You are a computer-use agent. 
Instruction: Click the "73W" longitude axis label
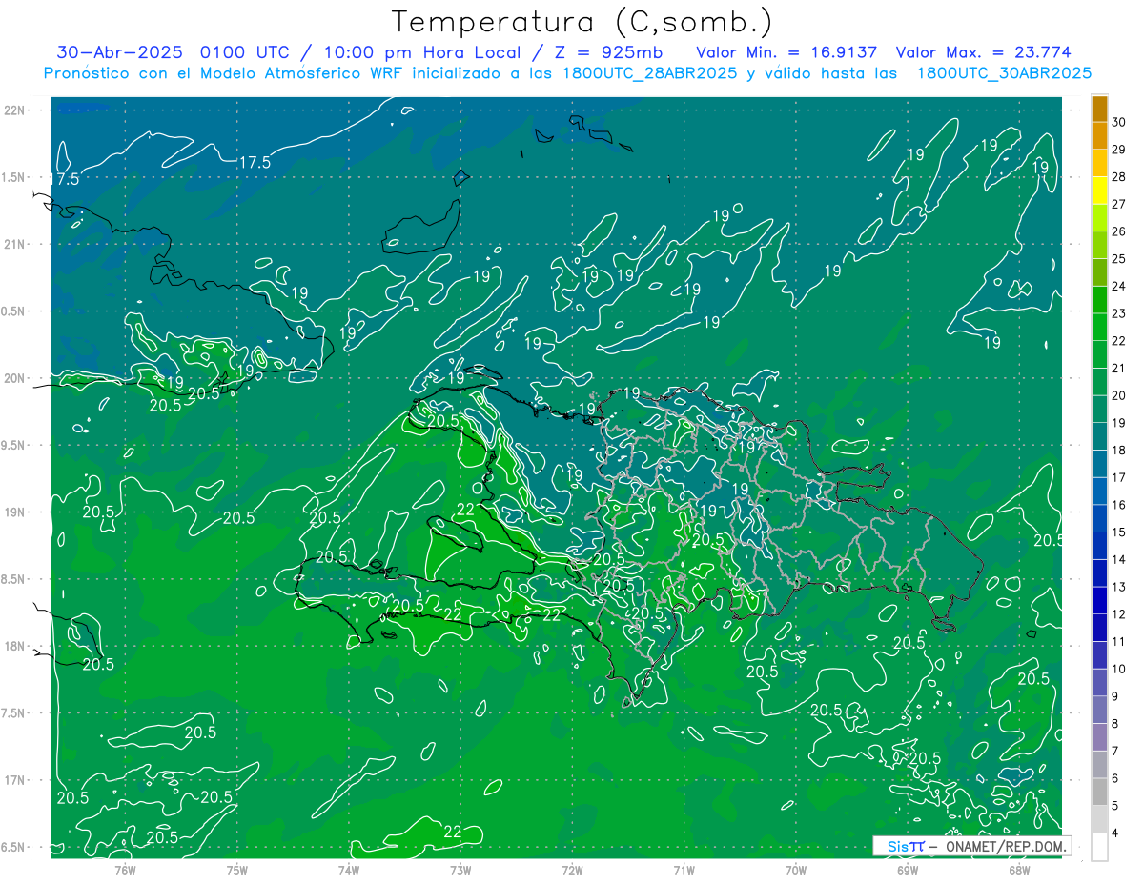point(460,870)
